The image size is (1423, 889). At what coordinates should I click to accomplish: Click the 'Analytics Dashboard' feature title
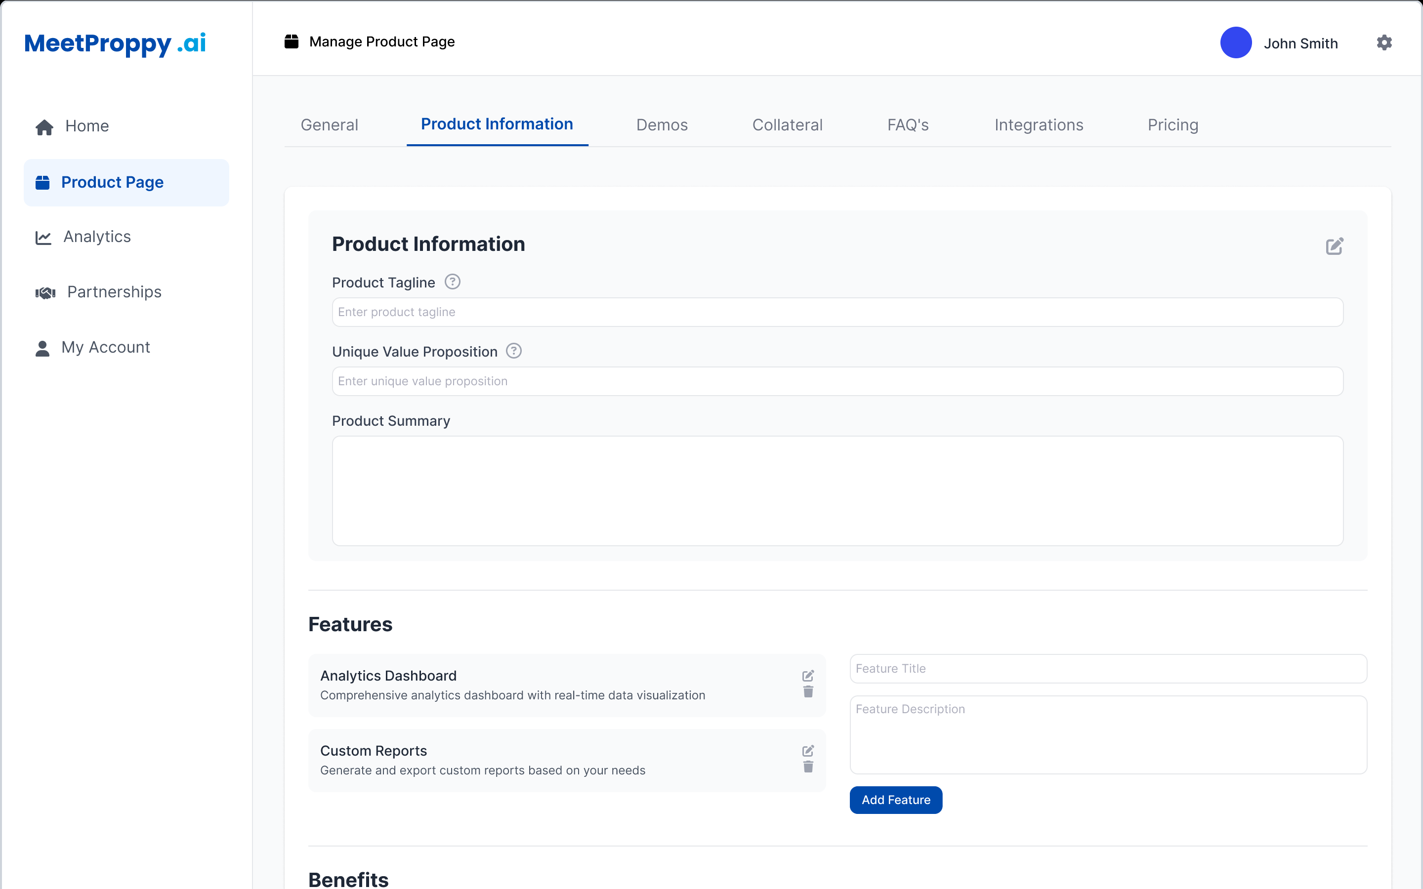click(388, 676)
